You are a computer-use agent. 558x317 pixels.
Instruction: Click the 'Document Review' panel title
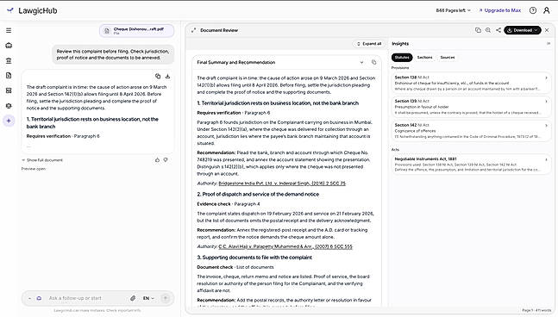(x=219, y=30)
